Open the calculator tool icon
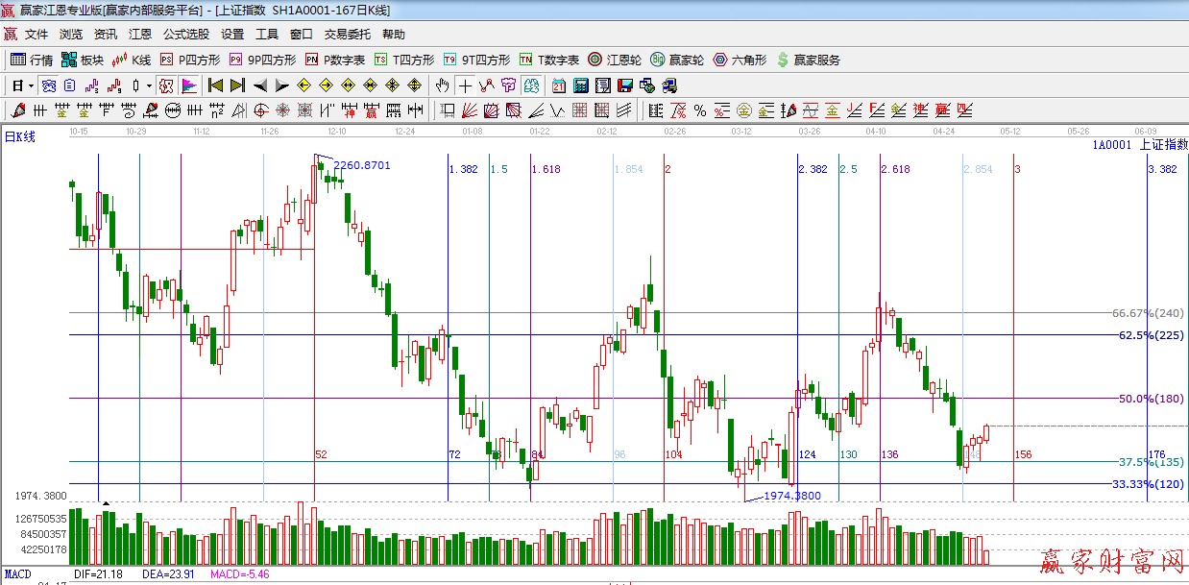1189x585 pixels. pos(581,85)
